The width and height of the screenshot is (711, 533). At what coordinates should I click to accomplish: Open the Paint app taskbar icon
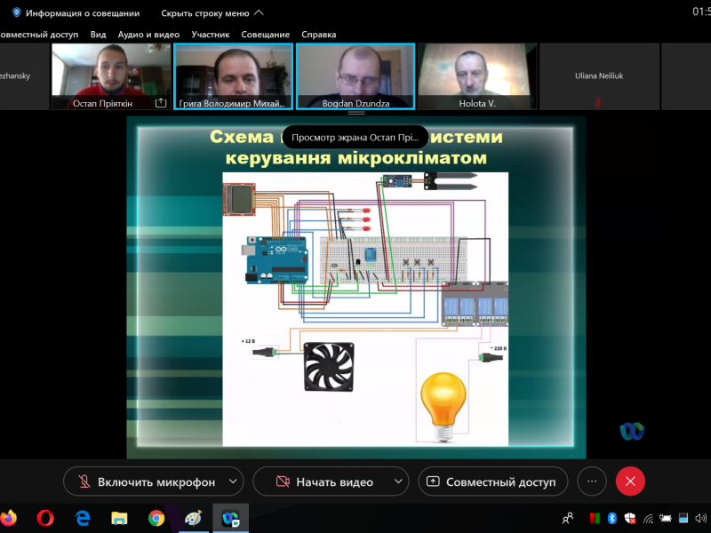(x=193, y=517)
